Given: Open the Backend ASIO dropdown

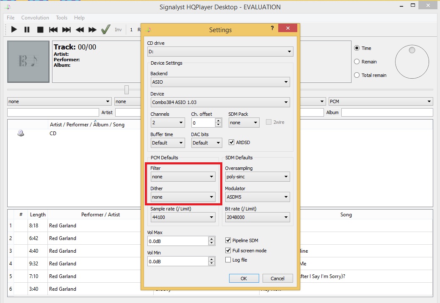Looking at the screenshot, I should (220, 82).
